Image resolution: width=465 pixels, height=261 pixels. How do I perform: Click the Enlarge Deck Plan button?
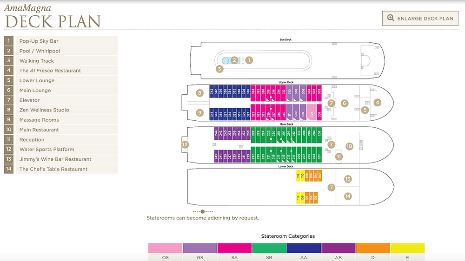point(420,19)
